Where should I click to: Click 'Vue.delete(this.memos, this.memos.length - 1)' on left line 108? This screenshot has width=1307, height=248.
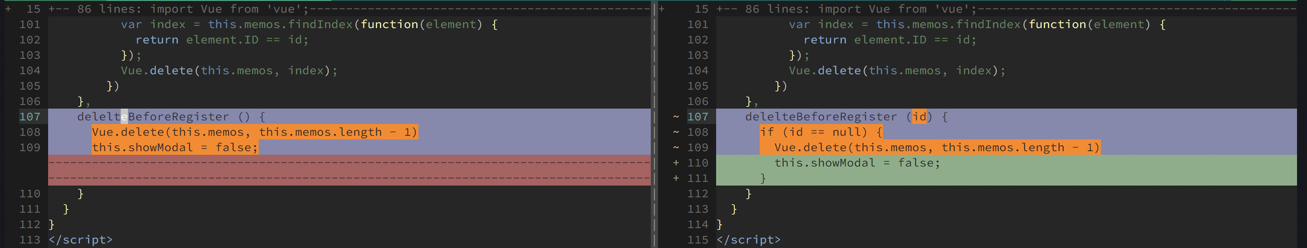pos(255,132)
